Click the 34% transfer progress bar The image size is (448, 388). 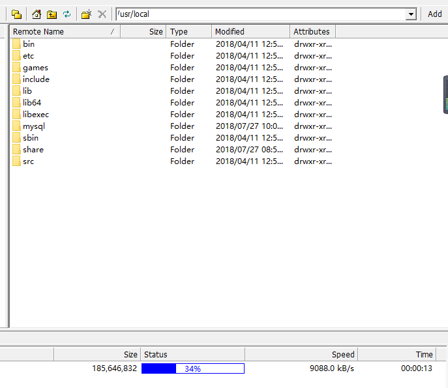click(x=193, y=368)
